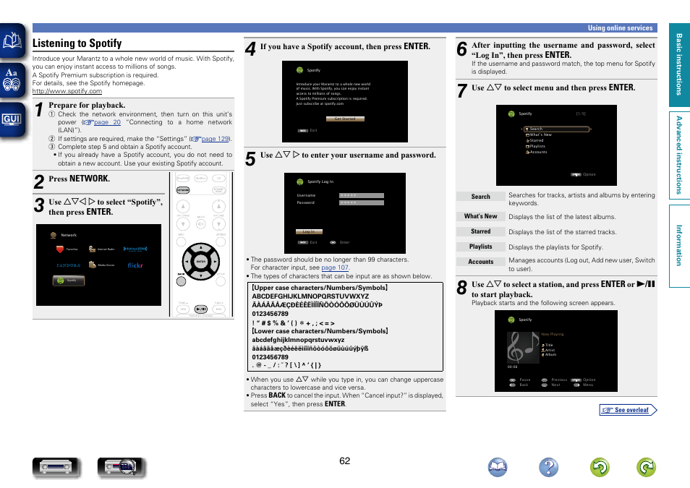Click the Get Started button in Spotify screen
Screen dimensions: 690x488
click(345, 119)
